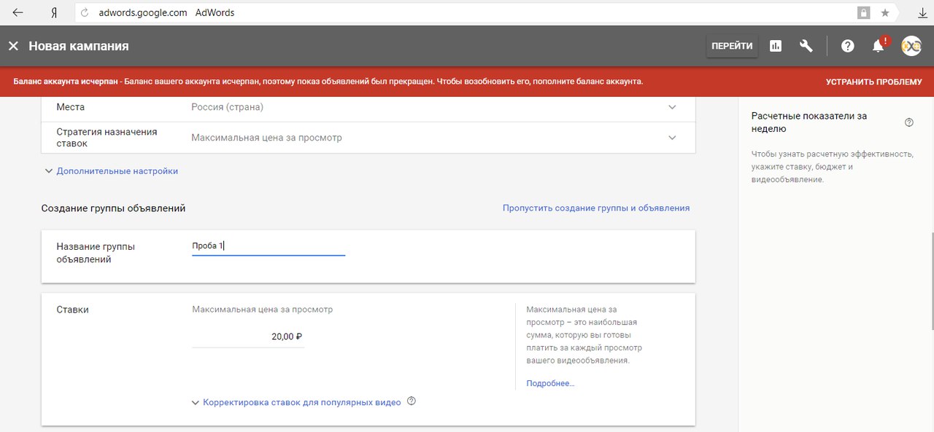
Task: Open the reports chart icon
Action: click(776, 46)
